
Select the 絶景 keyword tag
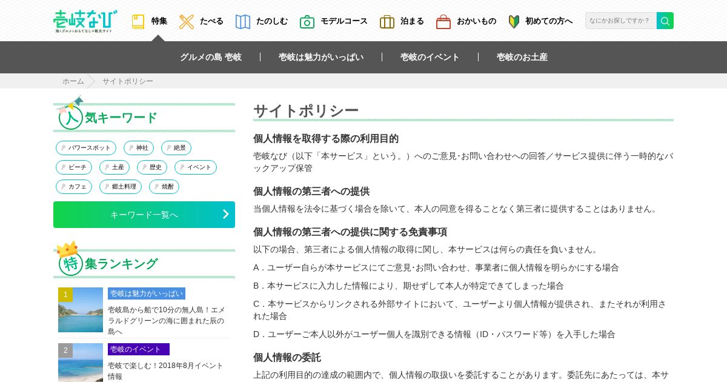(x=176, y=148)
